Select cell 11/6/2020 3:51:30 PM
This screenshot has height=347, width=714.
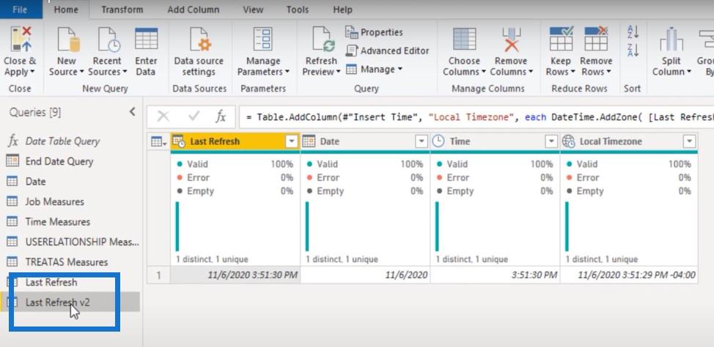(235, 275)
